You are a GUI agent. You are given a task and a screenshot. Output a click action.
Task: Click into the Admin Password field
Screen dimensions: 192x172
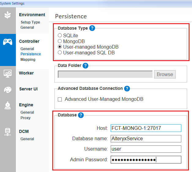[146, 160]
